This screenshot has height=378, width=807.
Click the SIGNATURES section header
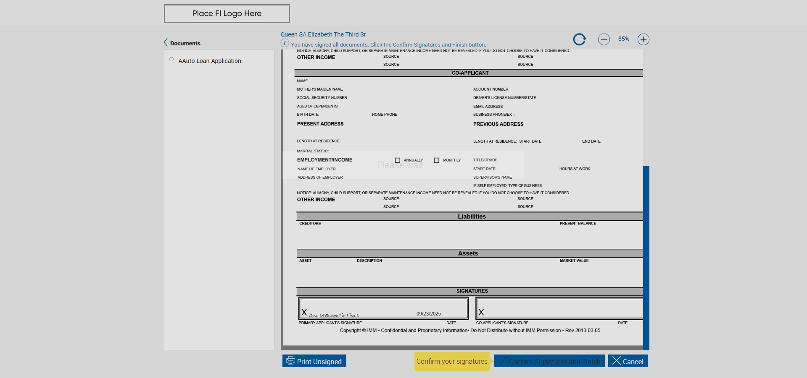click(470, 291)
